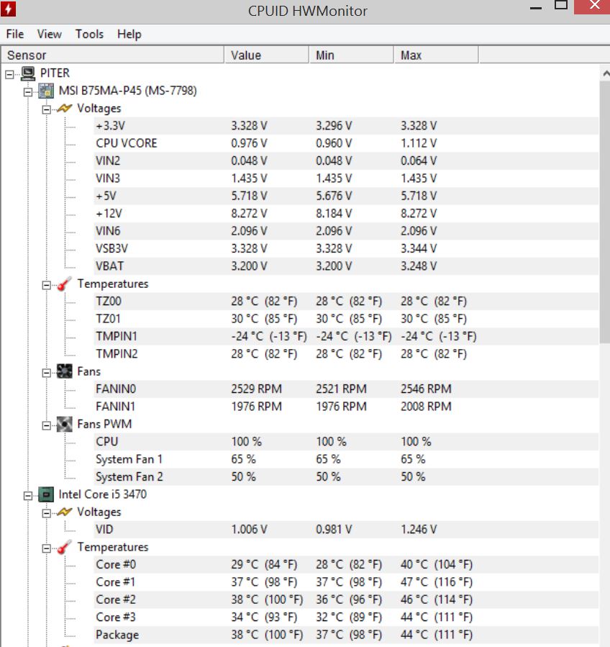Image resolution: width=610 pixels, height=647 pixels.
Task: Select the Core #1 temperature row
Action: pyautogui.click(x=345, y=582)
